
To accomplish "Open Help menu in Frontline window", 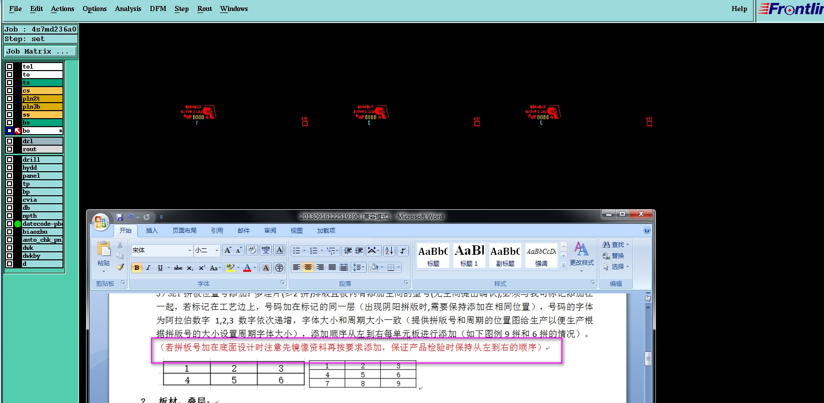I will point(739,9).
